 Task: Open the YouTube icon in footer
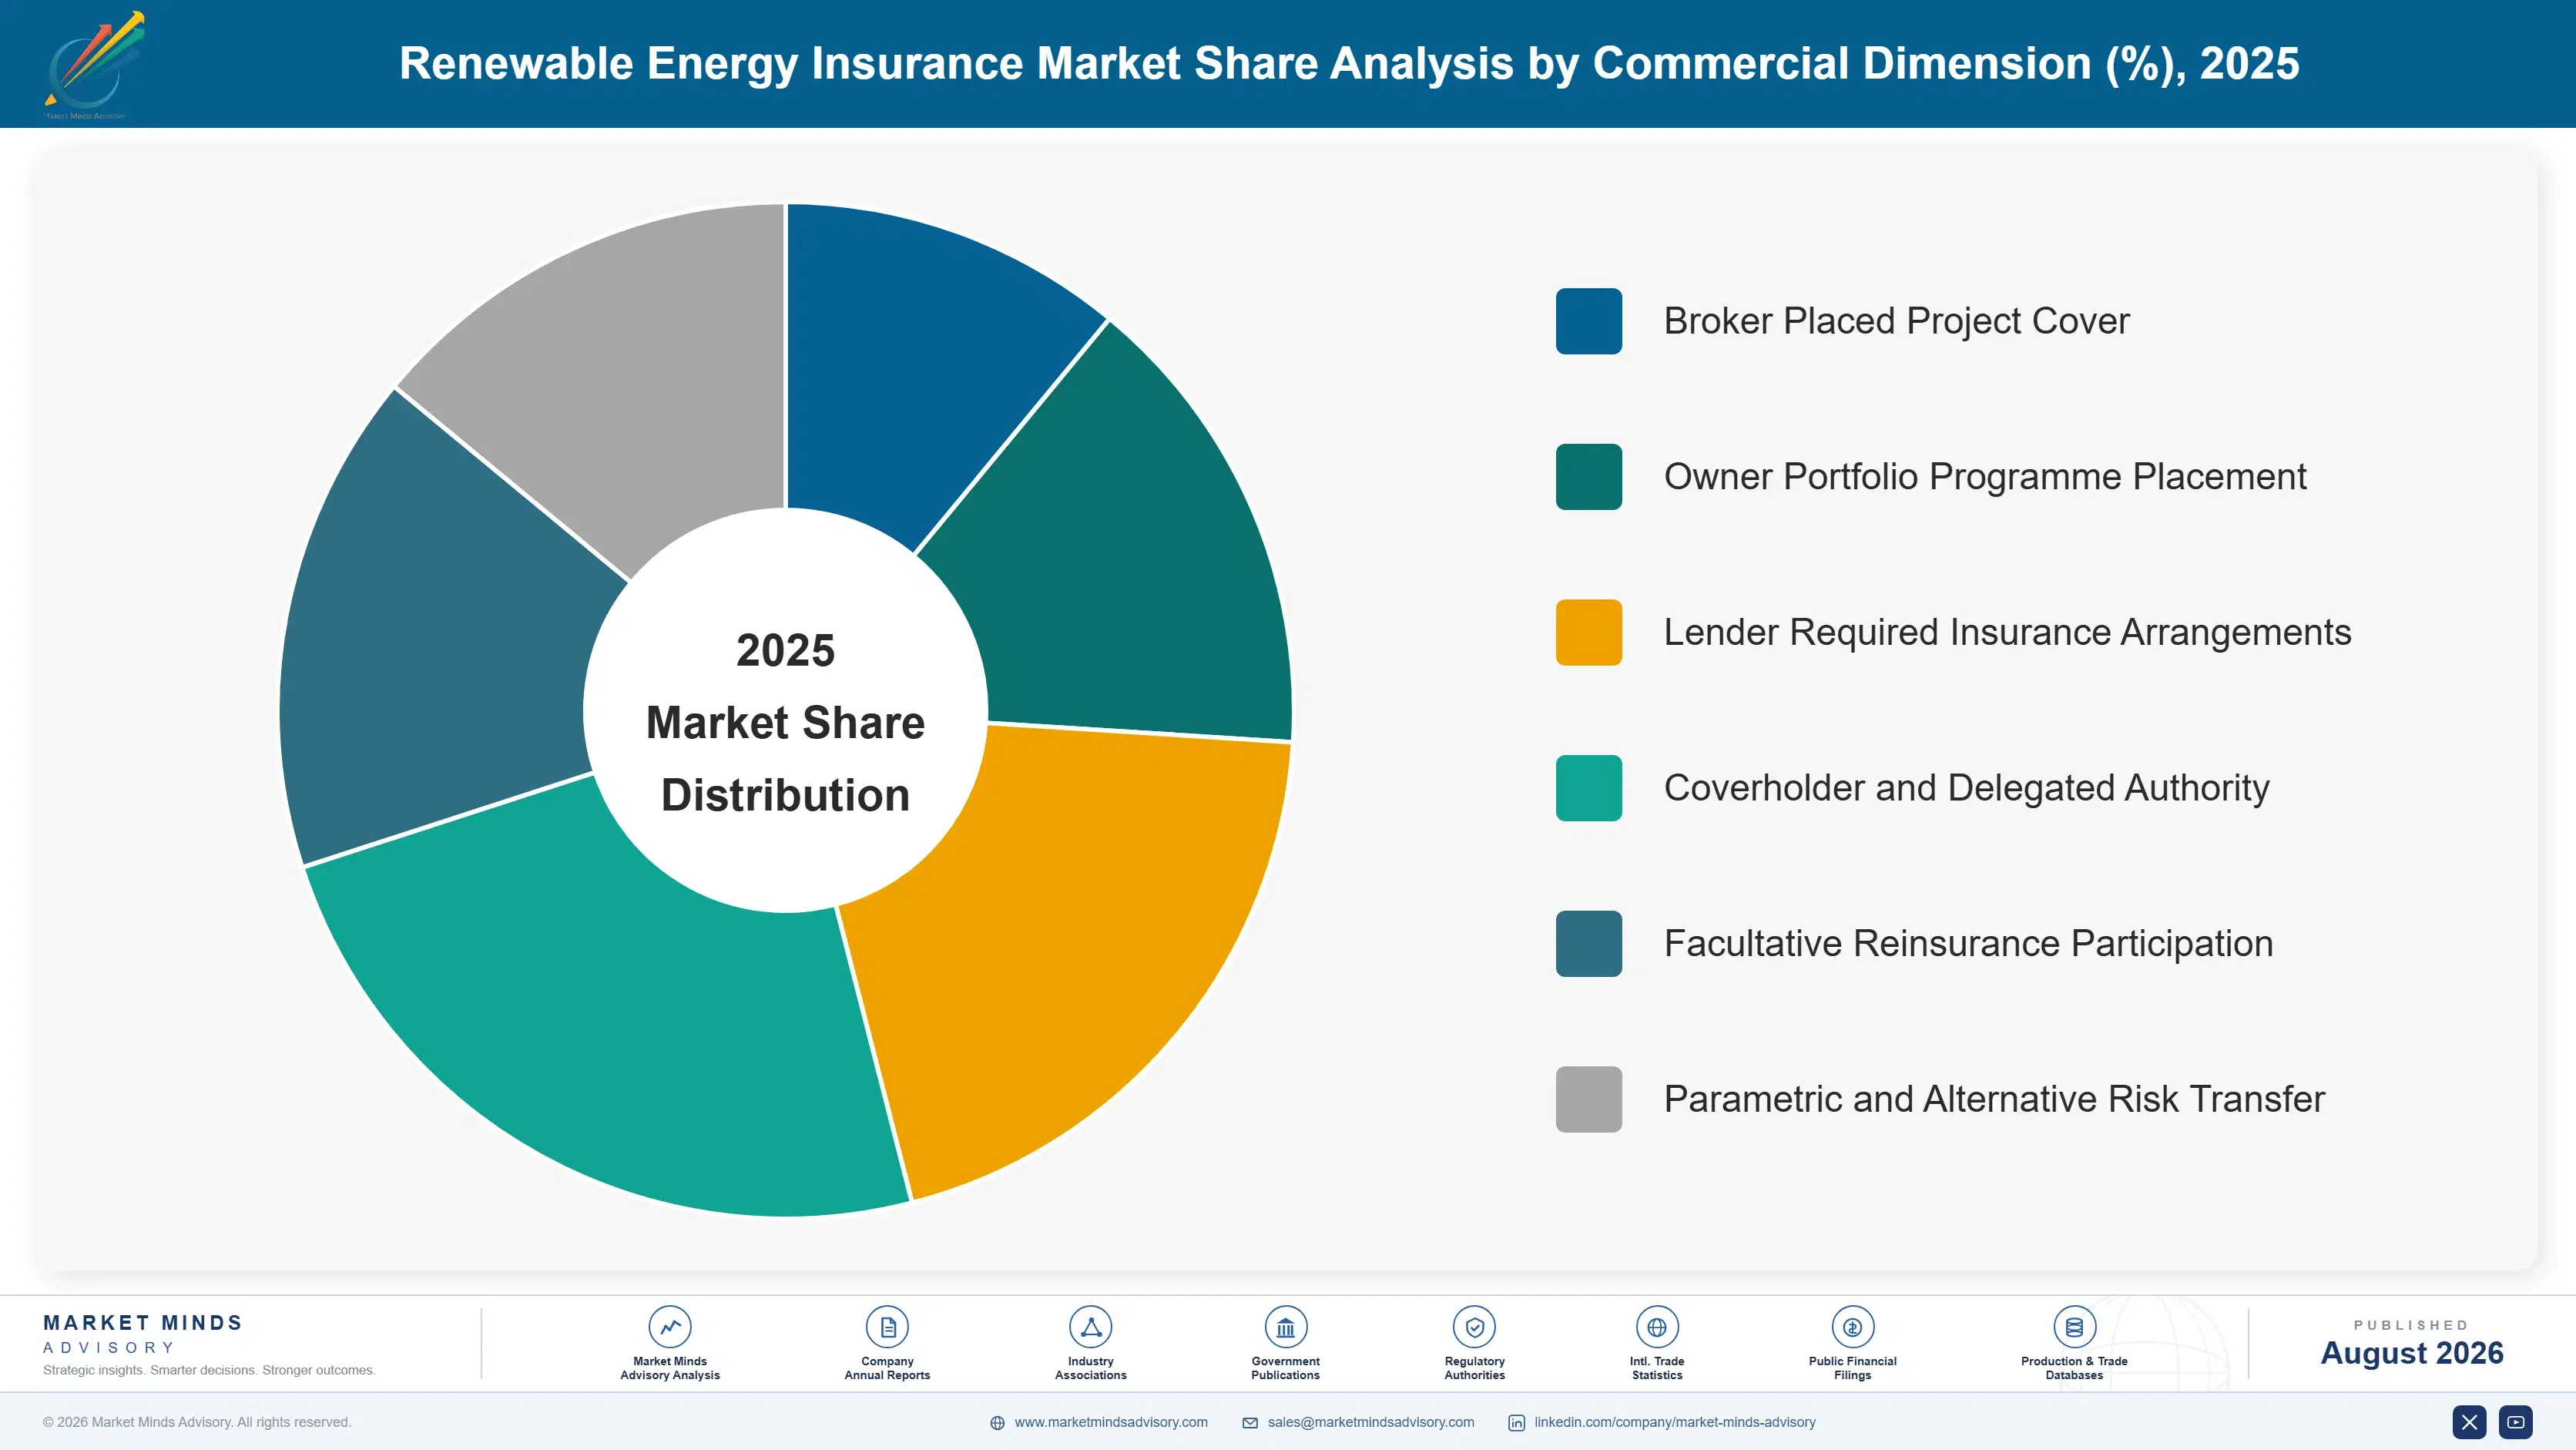(x=2515, y=1422)
